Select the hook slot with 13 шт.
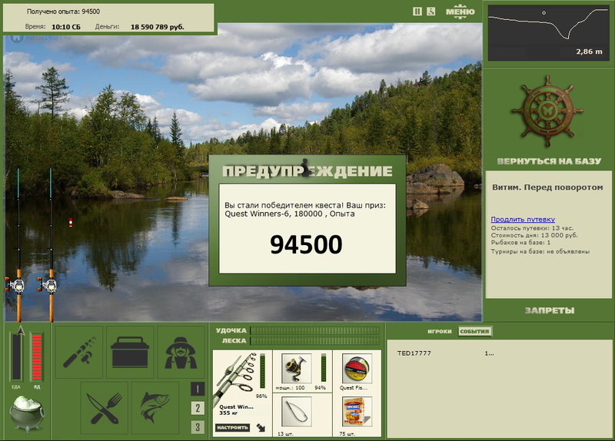The height and width of the screenshot is (441, 615). tap(297, 412)
